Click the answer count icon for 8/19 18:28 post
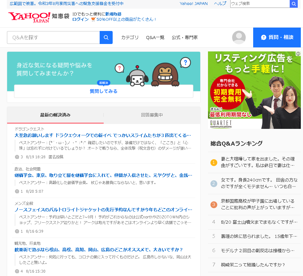Viewport: 303px width, 276px height. 17,157
